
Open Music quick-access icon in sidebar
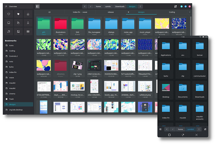point(9,31)
